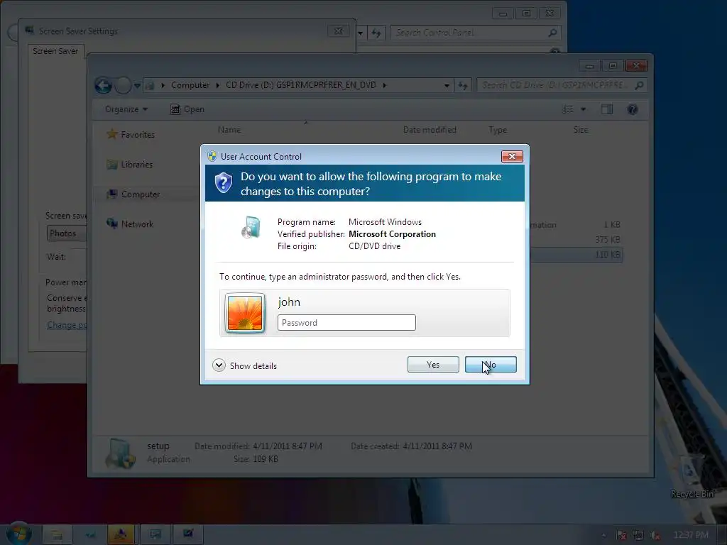Click CD Drive (D:) breadcrumb segment
The width and height of the screenshot is (727, 545).
coord(300,85)
